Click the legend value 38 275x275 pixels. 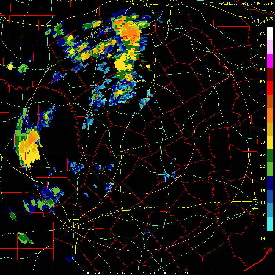coord(262,118)
